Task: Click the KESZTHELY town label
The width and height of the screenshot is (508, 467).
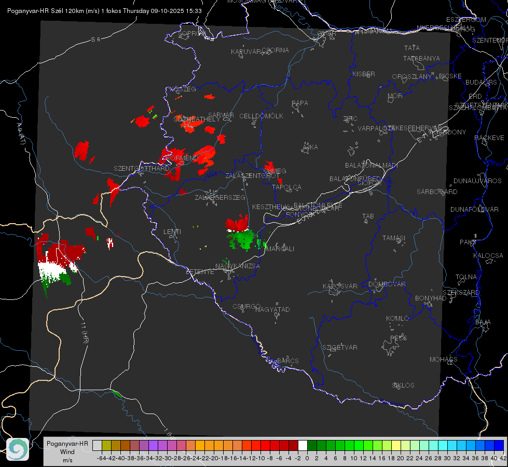Action: [270, 207]
